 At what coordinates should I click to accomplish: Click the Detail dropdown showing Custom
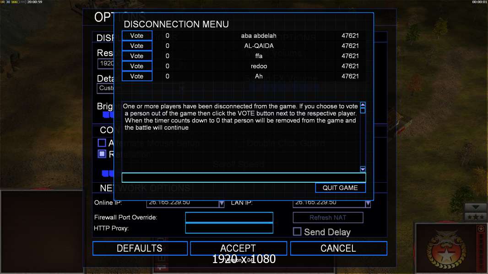[x=106, y=88]
